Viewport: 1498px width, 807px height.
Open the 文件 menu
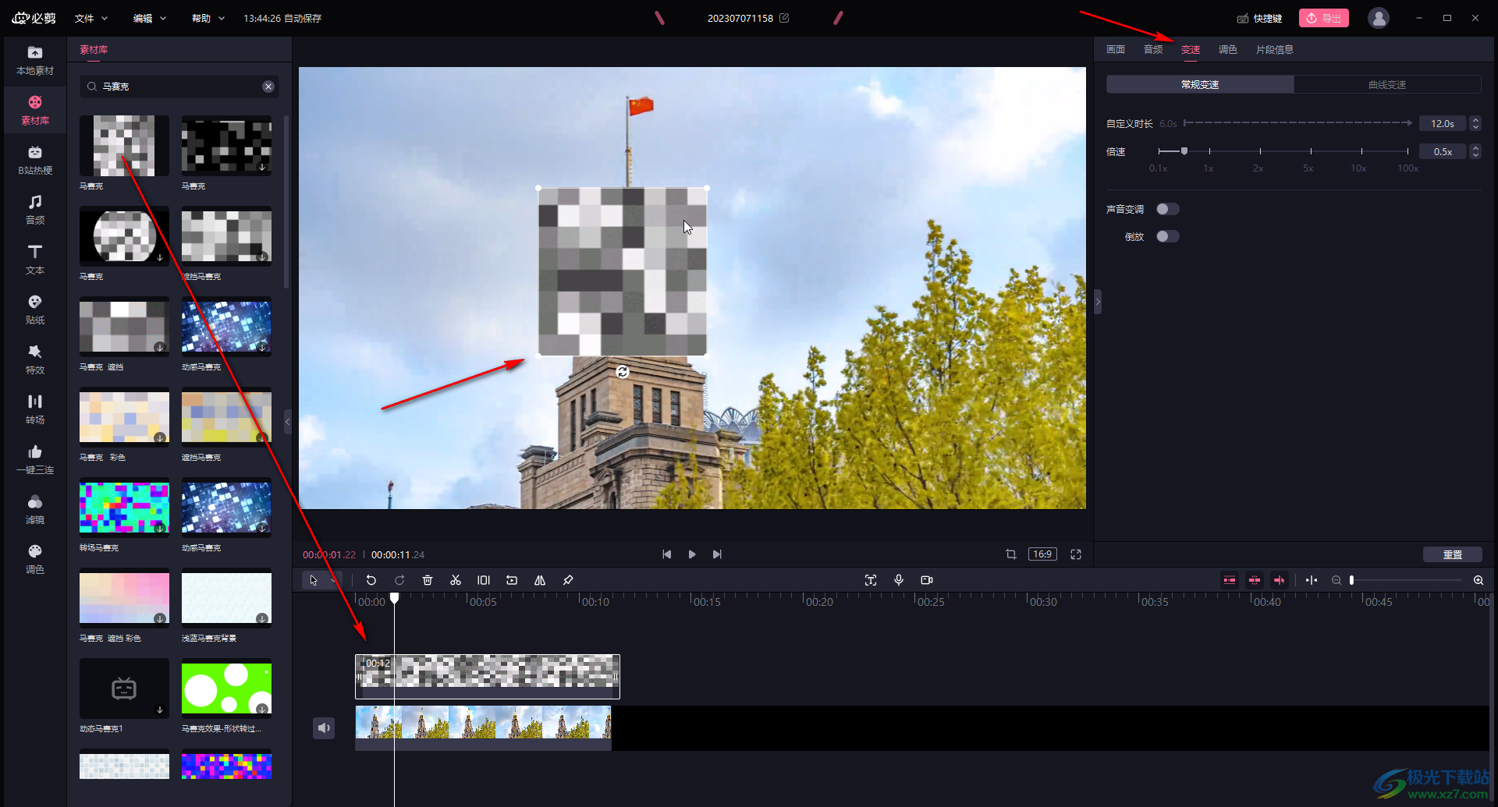click(91, 18)
